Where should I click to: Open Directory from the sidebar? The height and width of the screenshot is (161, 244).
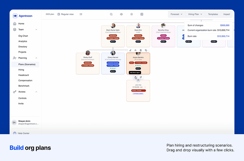coord(23,47)
